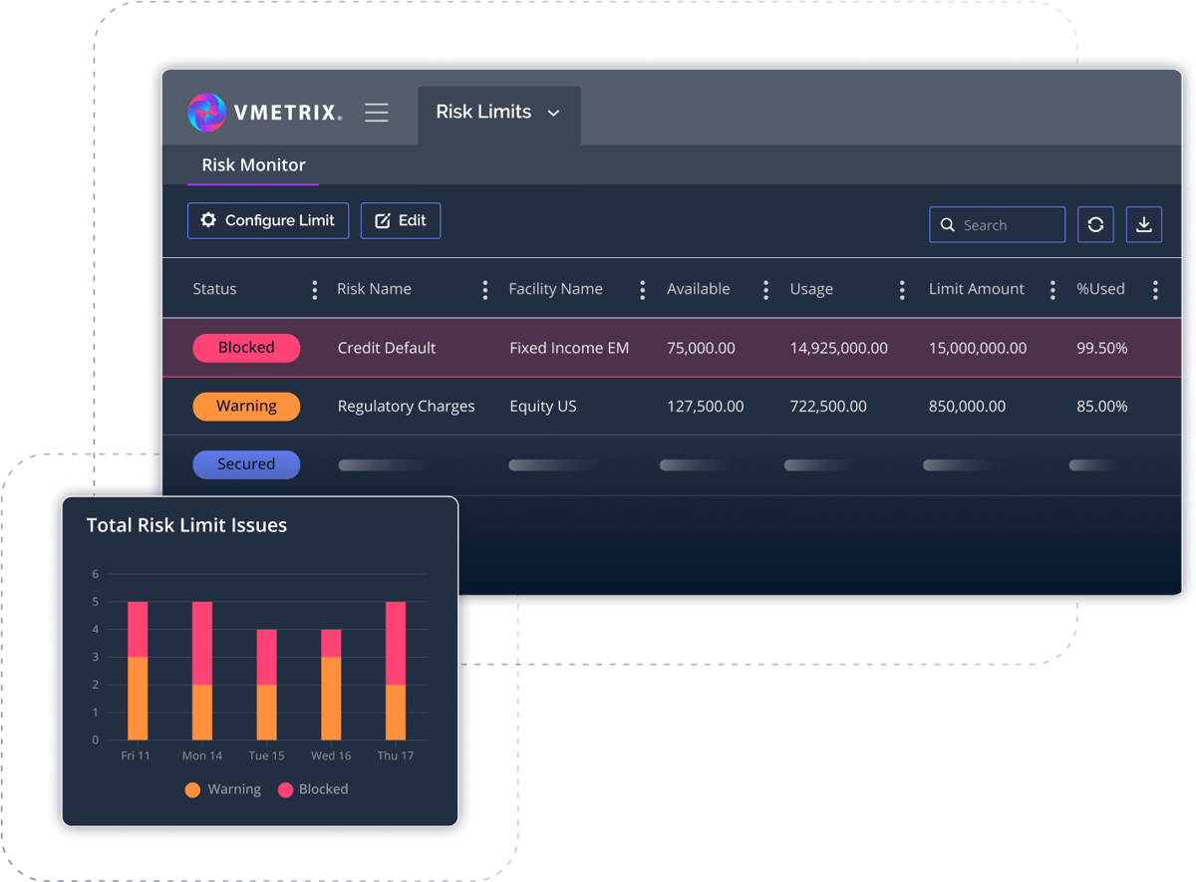Click the download export icon
This screenshot has width=1196, height=882.
(1144, 225)
